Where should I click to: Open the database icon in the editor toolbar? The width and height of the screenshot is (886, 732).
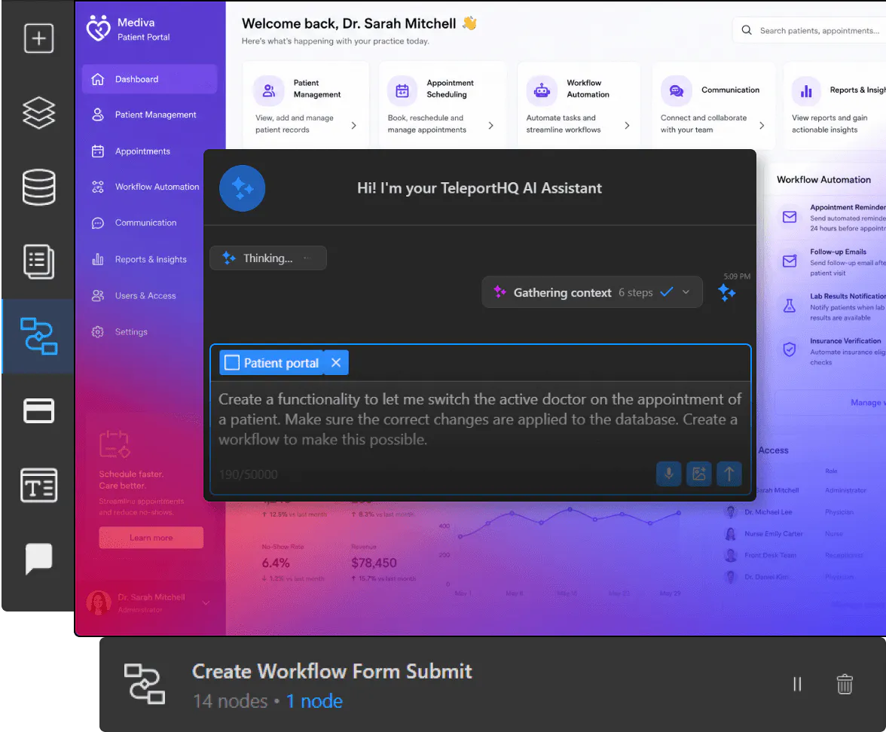coord(38,187)
